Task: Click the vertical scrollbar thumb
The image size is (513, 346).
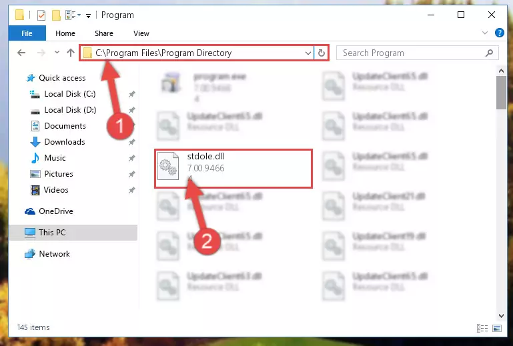Action: tap(501, 93)
